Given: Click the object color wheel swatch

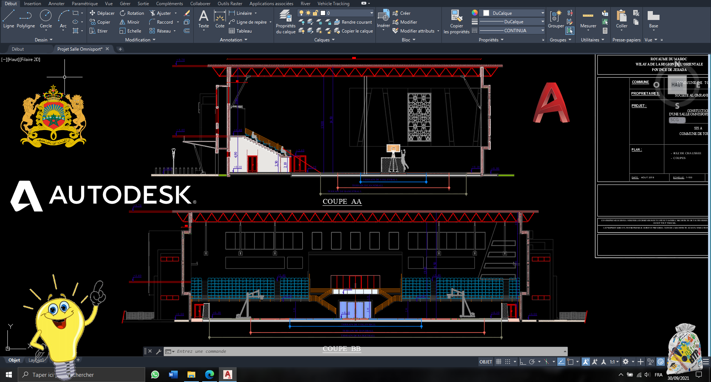Looking at the screenshot, I should point(475,13).
